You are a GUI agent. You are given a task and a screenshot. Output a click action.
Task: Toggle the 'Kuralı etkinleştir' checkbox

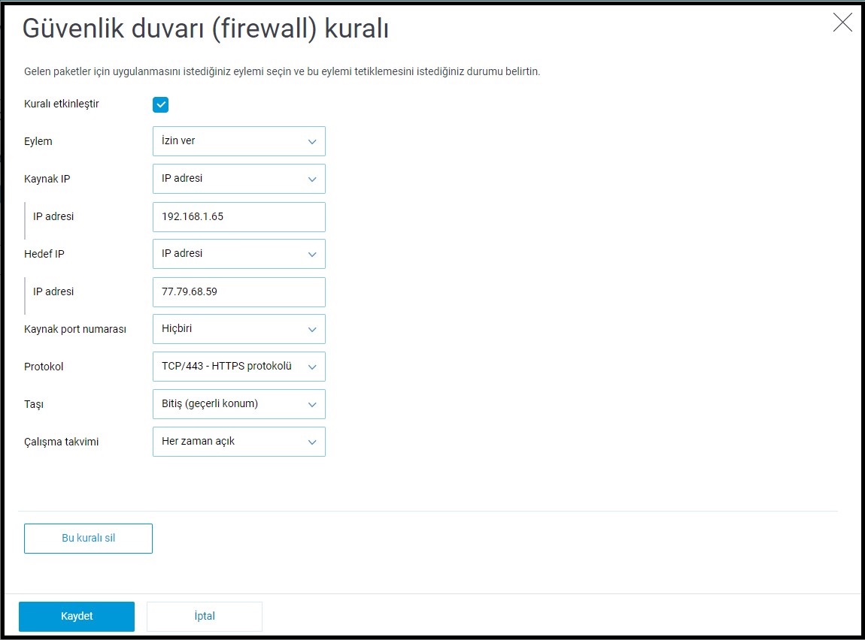(x=160, y=104)
